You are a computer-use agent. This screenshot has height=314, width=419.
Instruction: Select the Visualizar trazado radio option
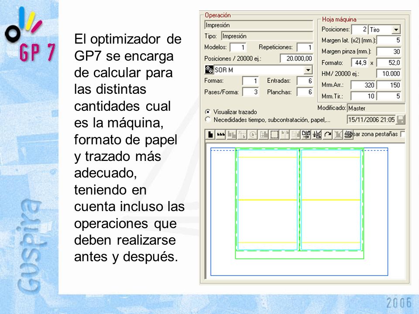[208, 112]
